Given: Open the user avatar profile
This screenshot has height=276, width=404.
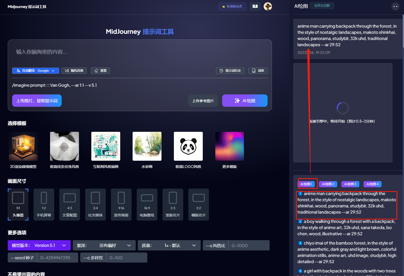Looking at the screenshot, I should tap(268, 6).
